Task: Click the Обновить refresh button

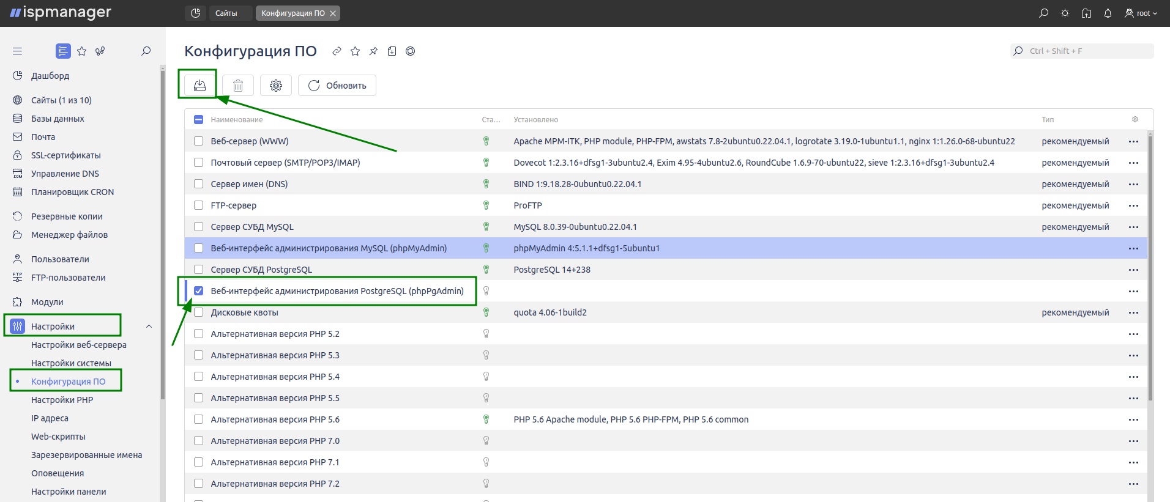Action: point(337,86)
